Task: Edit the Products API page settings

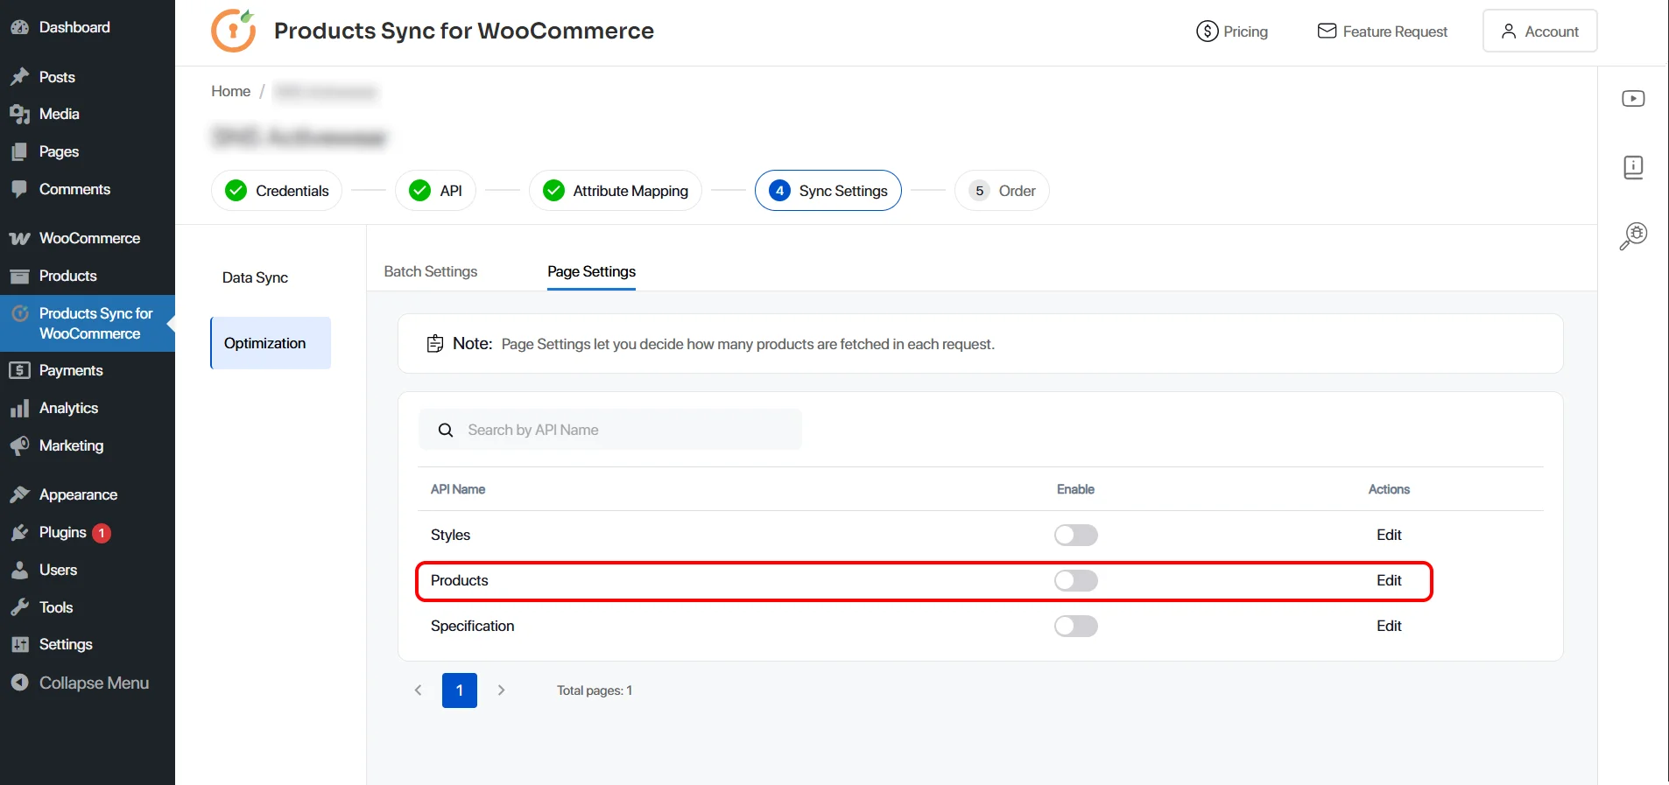Action: pyautogui.click(x=1389, y=580)
